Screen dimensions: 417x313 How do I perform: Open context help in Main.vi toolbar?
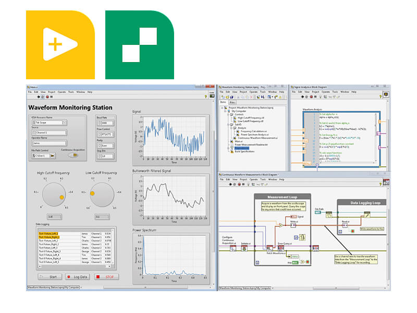205,97
